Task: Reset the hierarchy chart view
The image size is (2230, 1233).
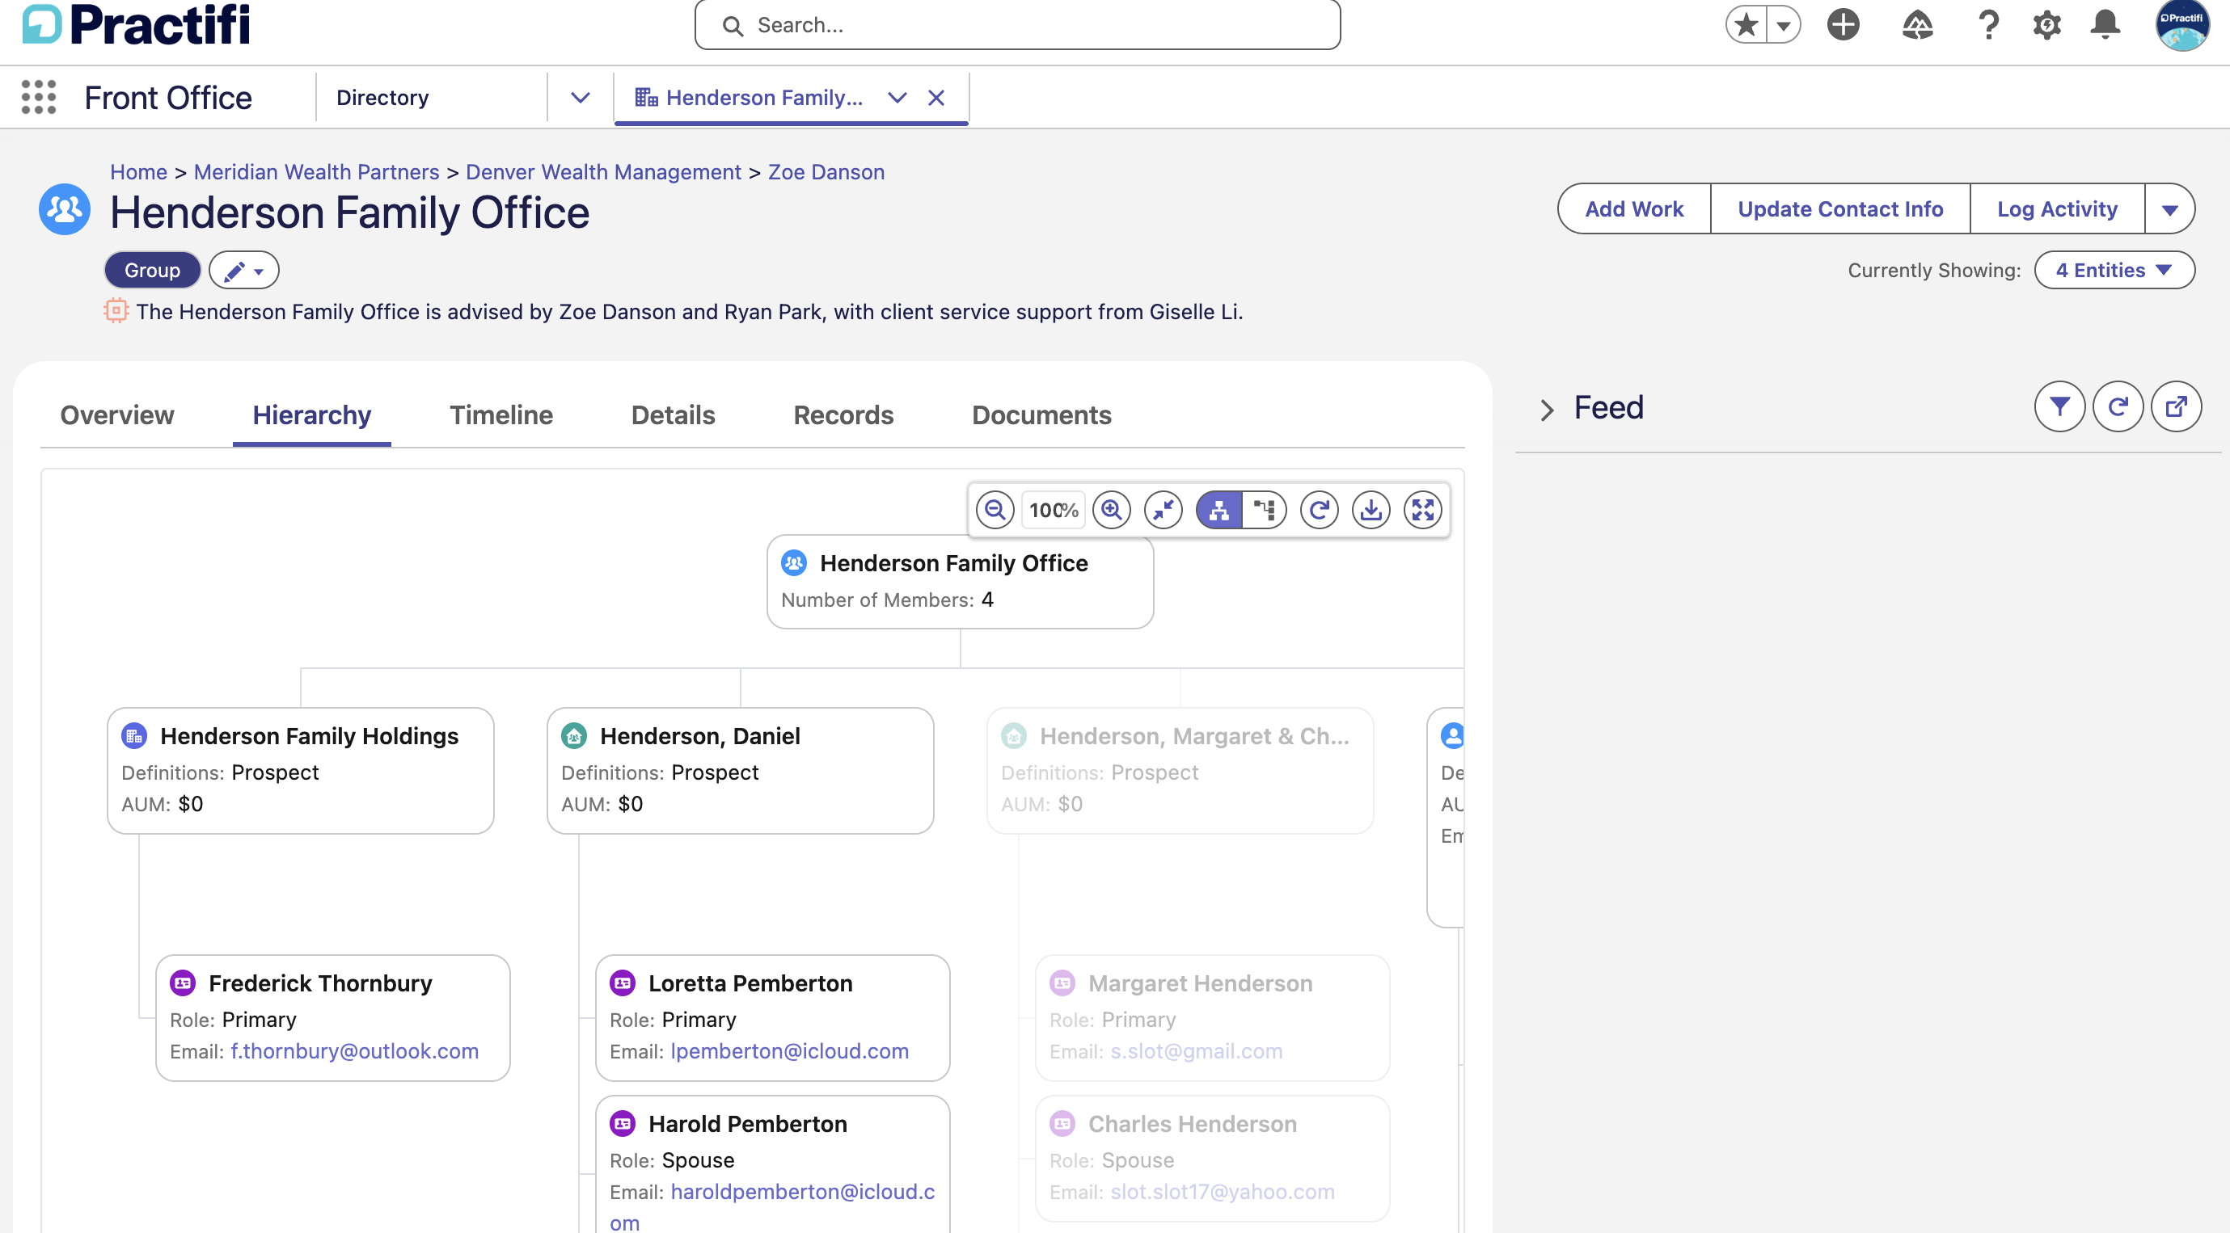Action: tap(1320, 510)
